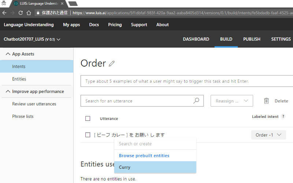Click the browser back arrow
The height and width of the screenshot is (183, 293).
[x=4, y=13]
